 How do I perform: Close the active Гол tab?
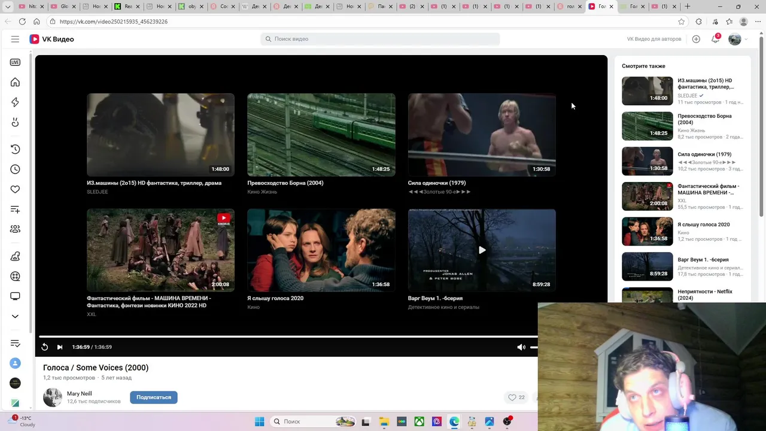point(611,7)
